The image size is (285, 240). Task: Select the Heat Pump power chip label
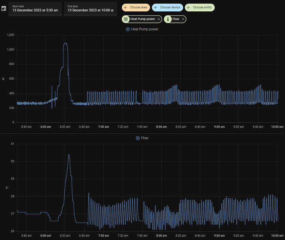click(142, 19)
